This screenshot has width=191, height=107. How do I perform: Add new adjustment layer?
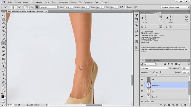[173, 105]
